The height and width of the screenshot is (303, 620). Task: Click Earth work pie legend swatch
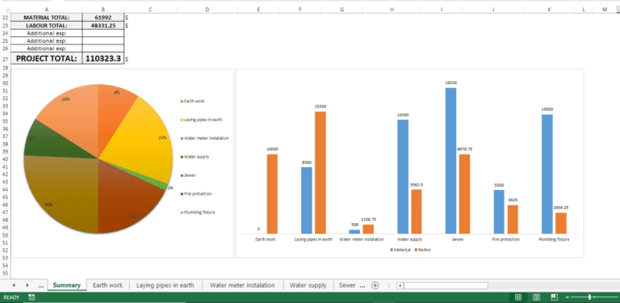coord(182,101)
